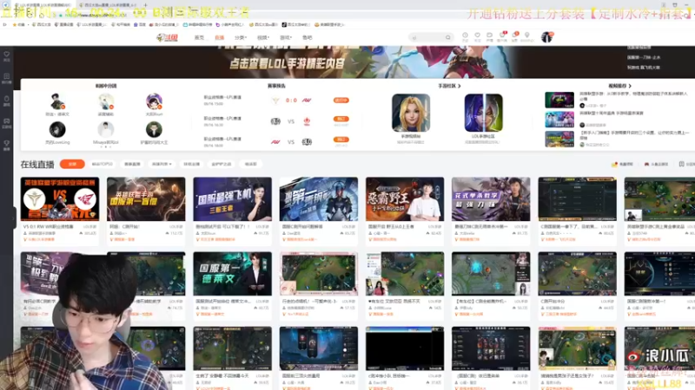Click the heart icon in the left sidebar
This screenshot has width=695, height=390.
click(7, 55)
